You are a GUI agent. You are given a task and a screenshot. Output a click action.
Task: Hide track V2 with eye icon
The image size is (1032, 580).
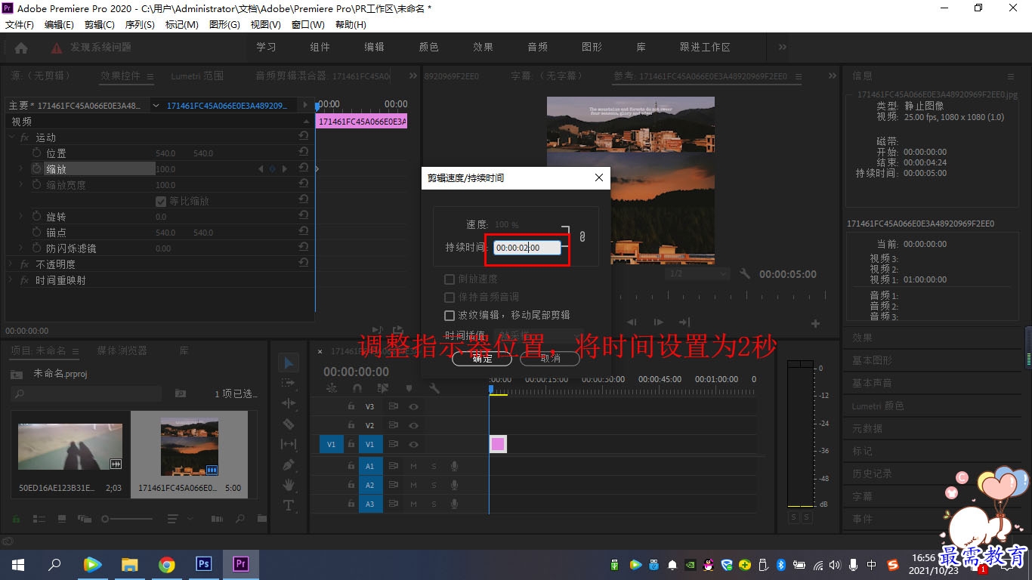click(x=414, y=426)
